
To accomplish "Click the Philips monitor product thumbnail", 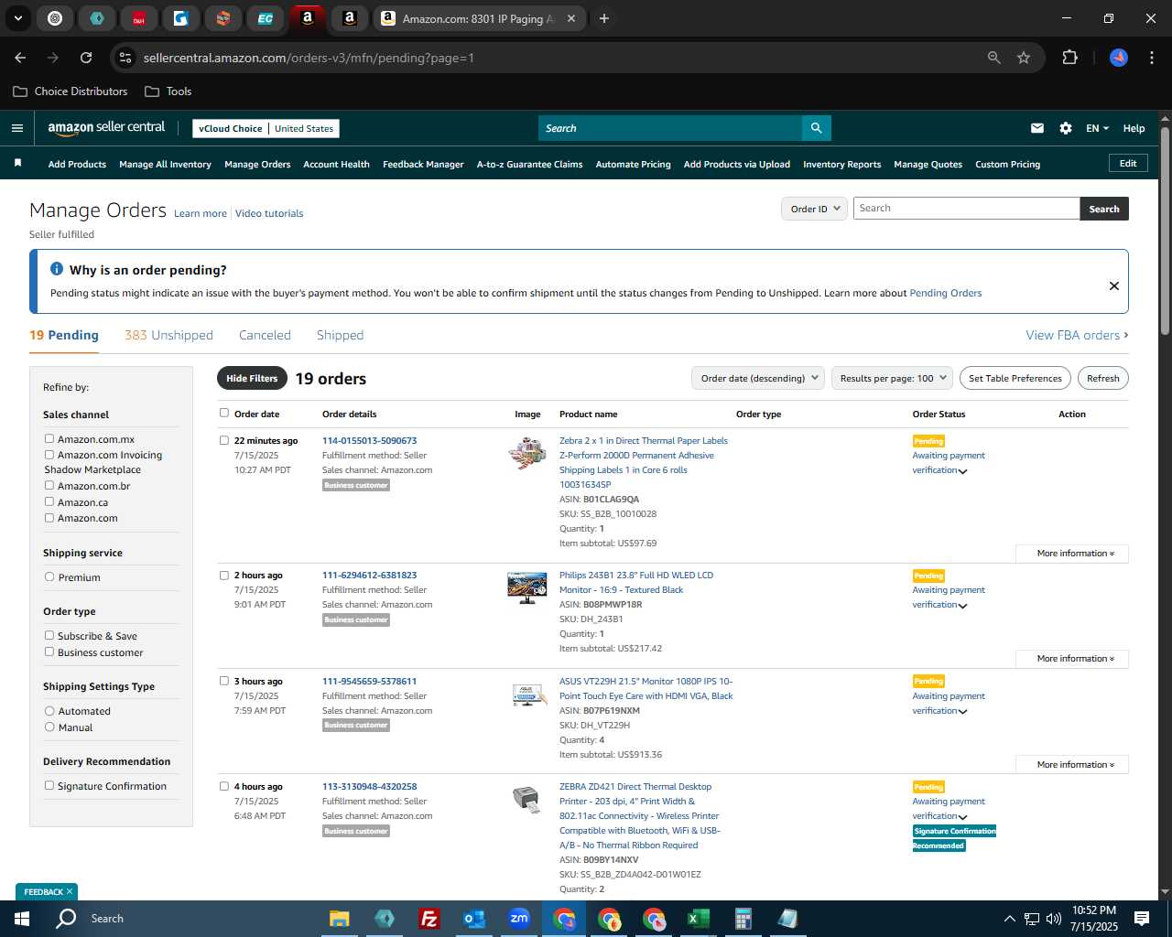I will [x=526, y=587].
